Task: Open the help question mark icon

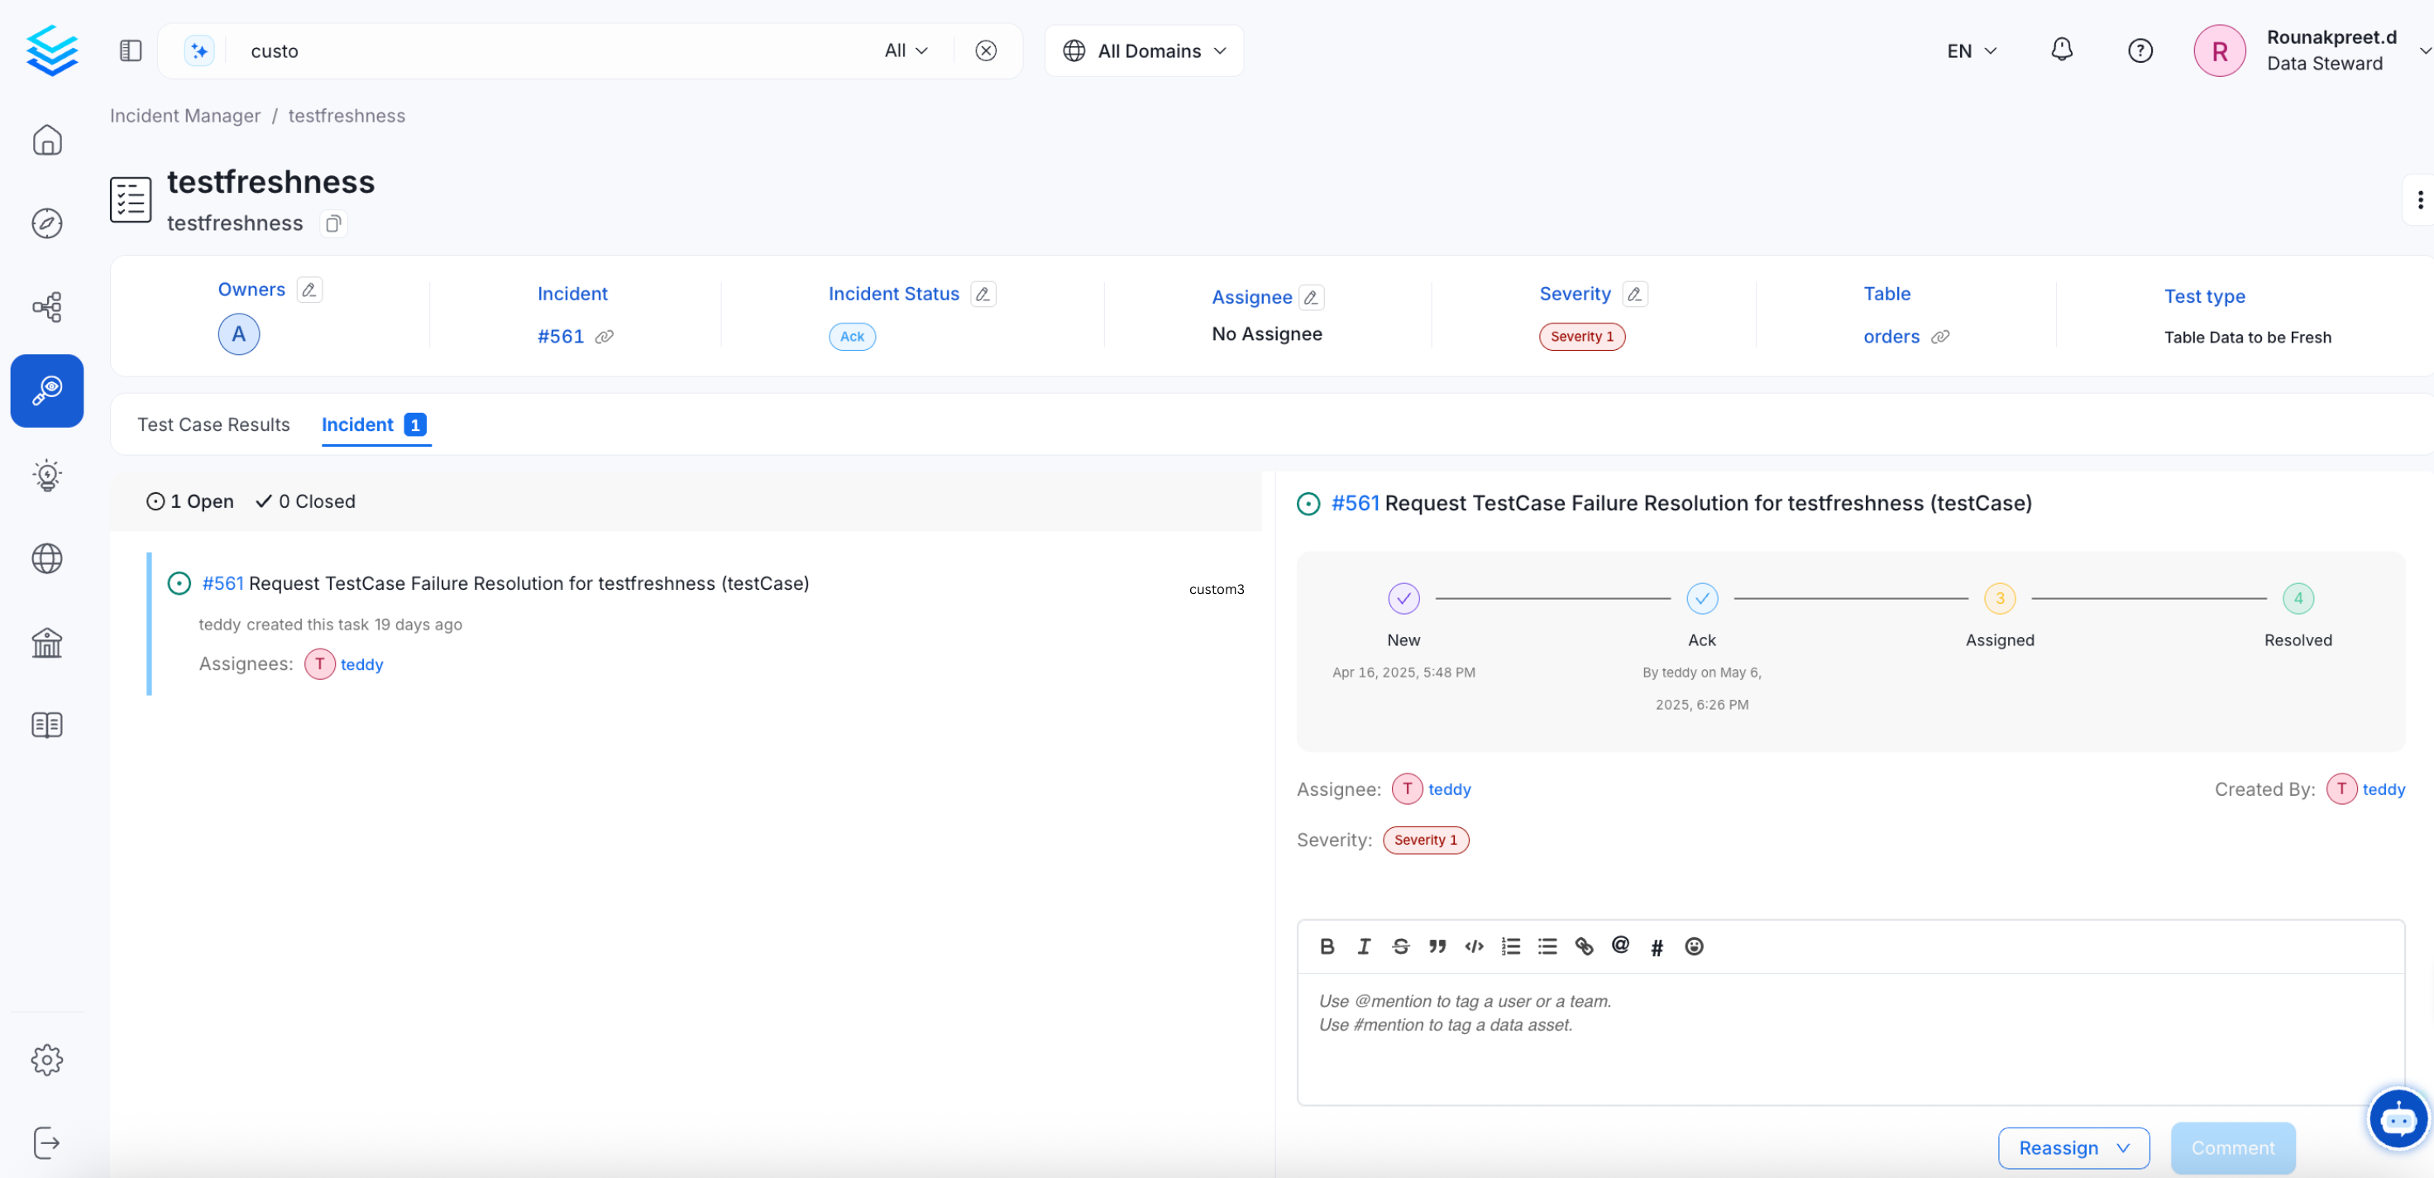Action: pyautogui.click(x=2140, y=50)
